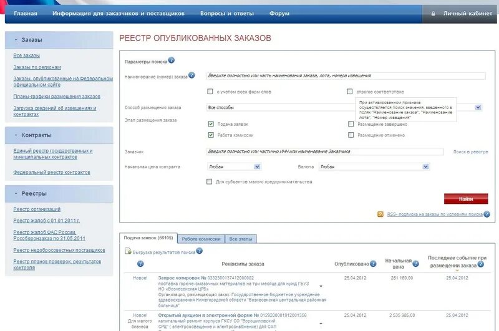The width and height of the screenshot is (499, 331).
Task: Open 'Открытый аукцион в электронной форме' order
Action: click(x=232, y=315)
